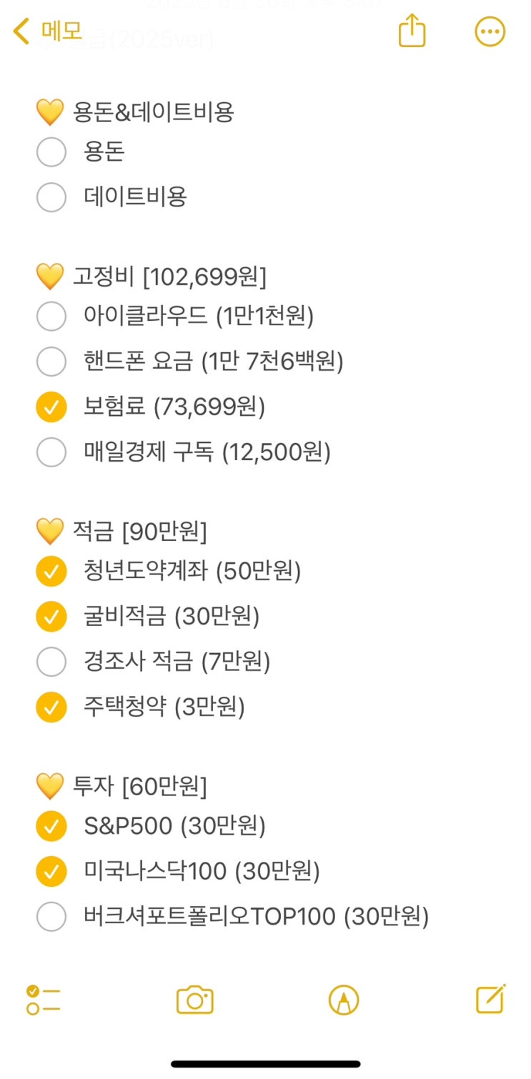The image size is (531, 1079).
Task: Check the 용돈 checklist item
Action: [51, 152]
